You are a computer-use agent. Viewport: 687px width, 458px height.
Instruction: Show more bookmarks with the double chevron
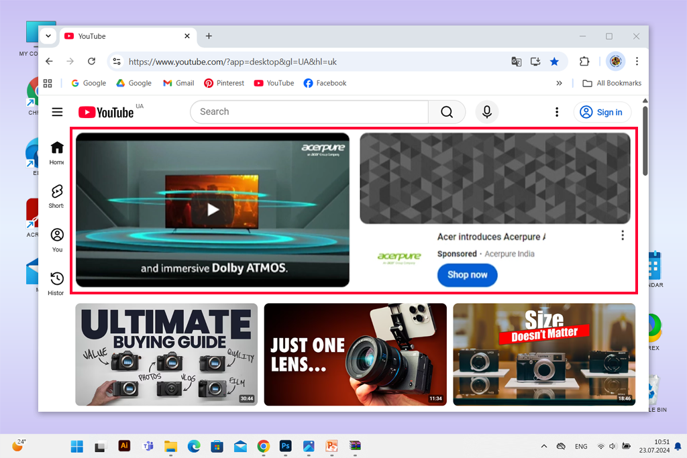pyautogui.click(x=559, y=83)
